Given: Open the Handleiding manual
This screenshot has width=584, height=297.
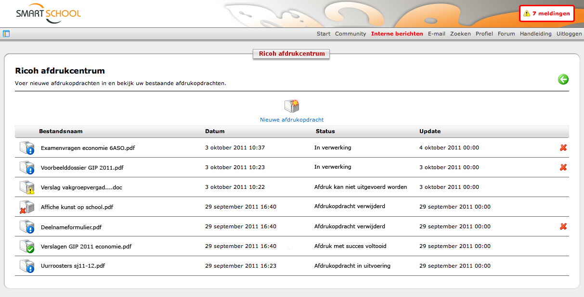Looking at the screenshot, I should click(x=536, y=34).
